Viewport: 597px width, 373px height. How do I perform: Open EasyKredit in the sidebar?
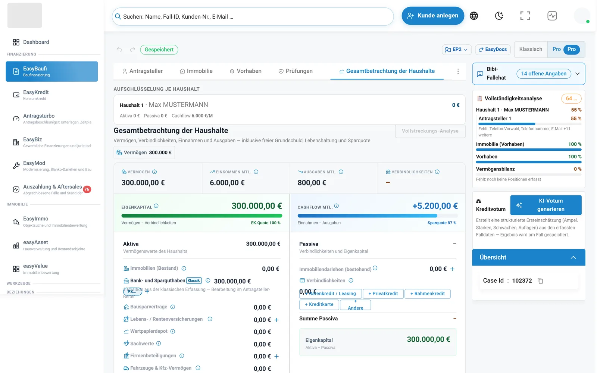coord(52,95)
